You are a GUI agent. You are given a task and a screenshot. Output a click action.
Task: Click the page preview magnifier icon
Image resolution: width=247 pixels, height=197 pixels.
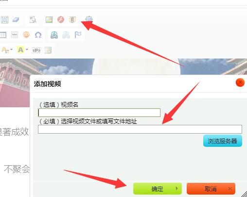tap(33, 20)
